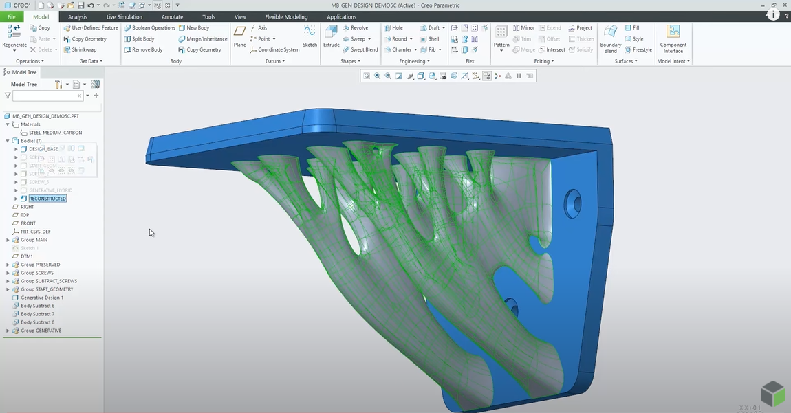Open the Model Tree settings hammer icon
Screen dimensions: 791x413
[x=58, y=85]
